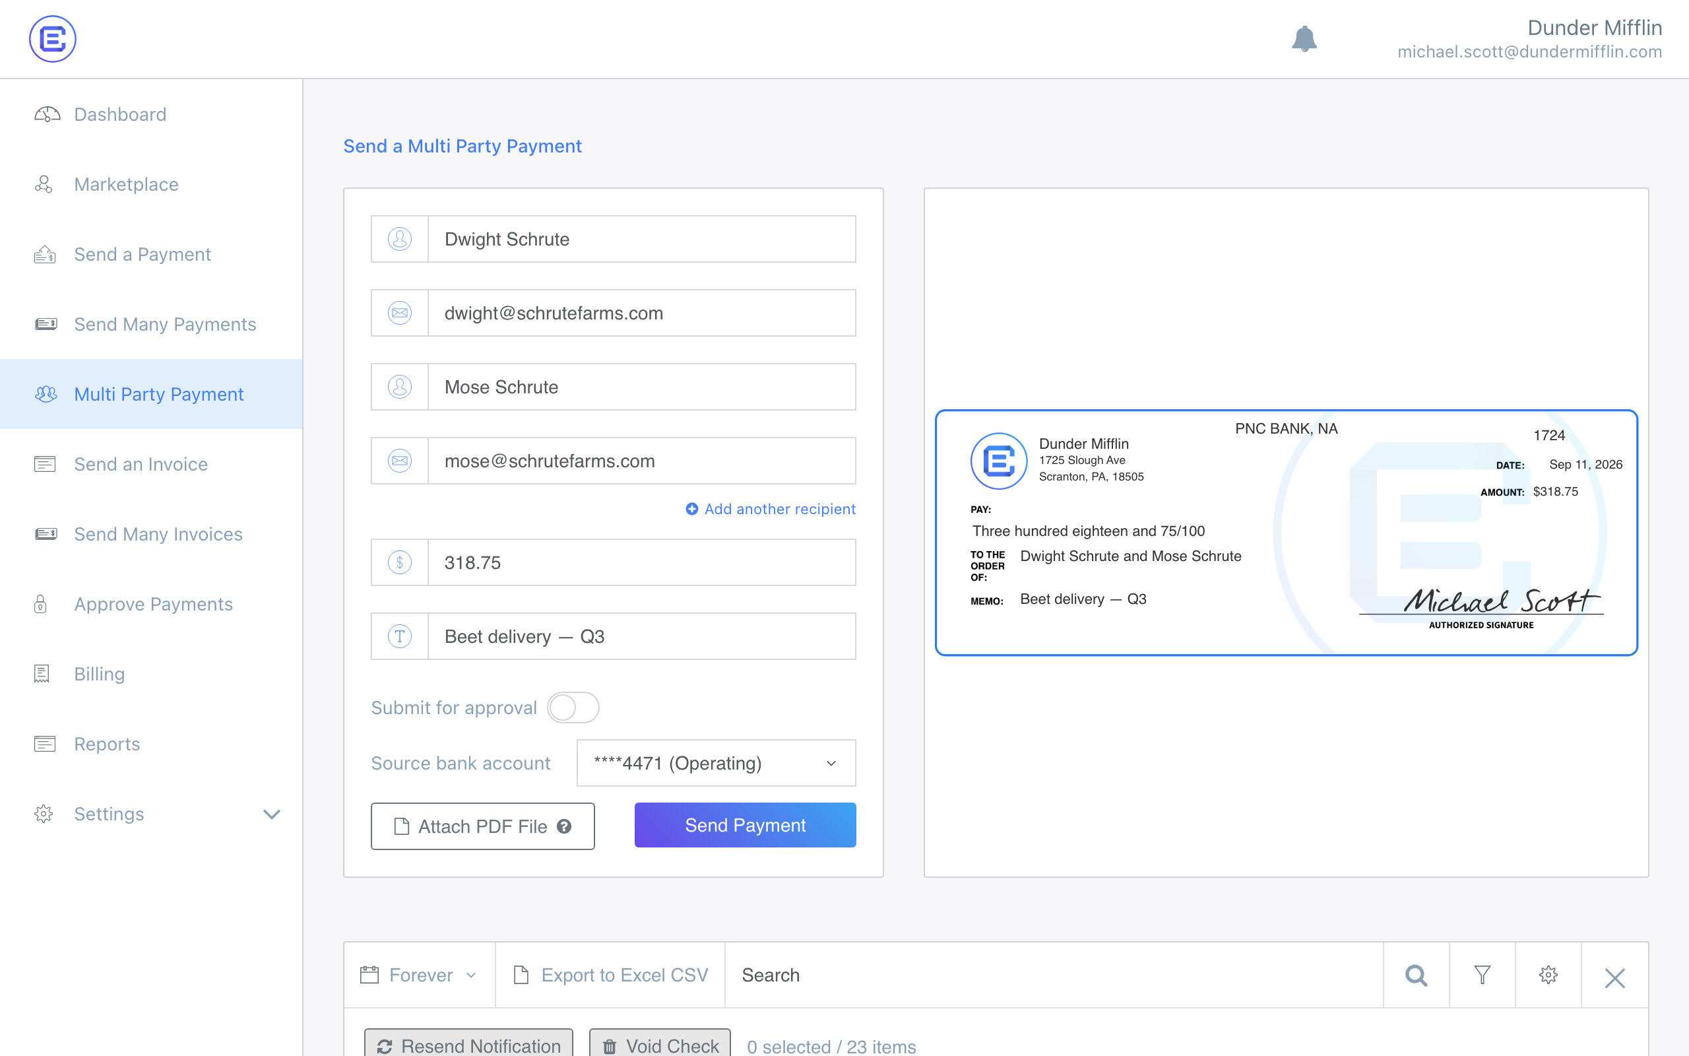Click the envelope icon beside dwight@schrutefarms.com
Screen dimensions: 1689x1056
click(399, 313)
